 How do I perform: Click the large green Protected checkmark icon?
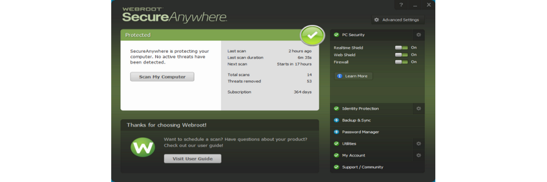click(312, 35)
